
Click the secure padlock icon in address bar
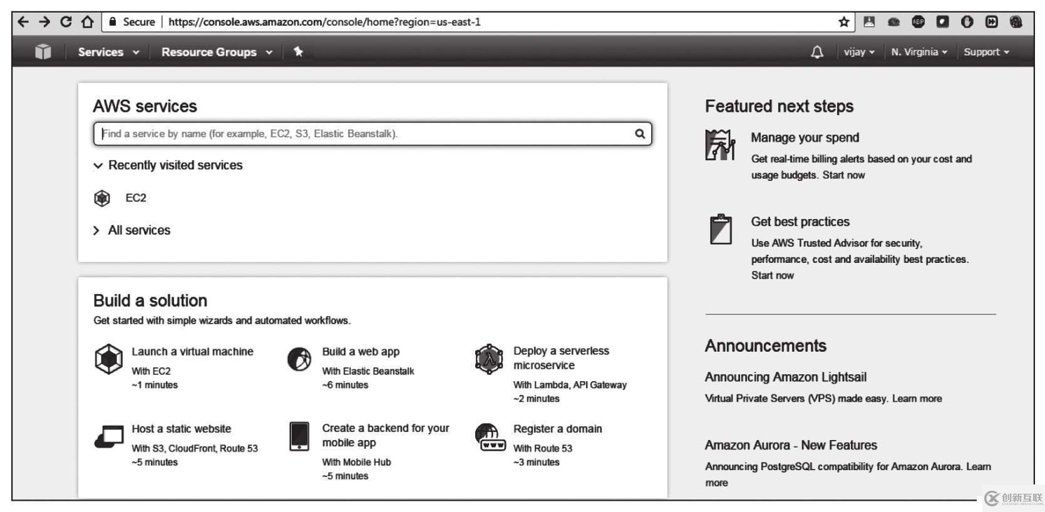113,22
